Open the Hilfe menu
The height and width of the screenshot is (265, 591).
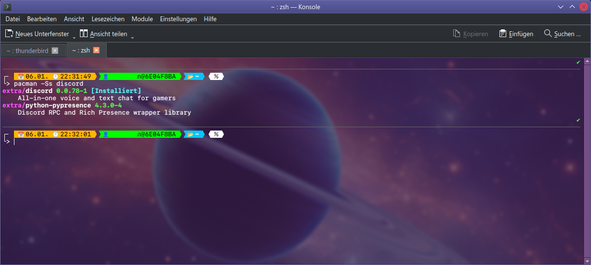click(210, 19)
